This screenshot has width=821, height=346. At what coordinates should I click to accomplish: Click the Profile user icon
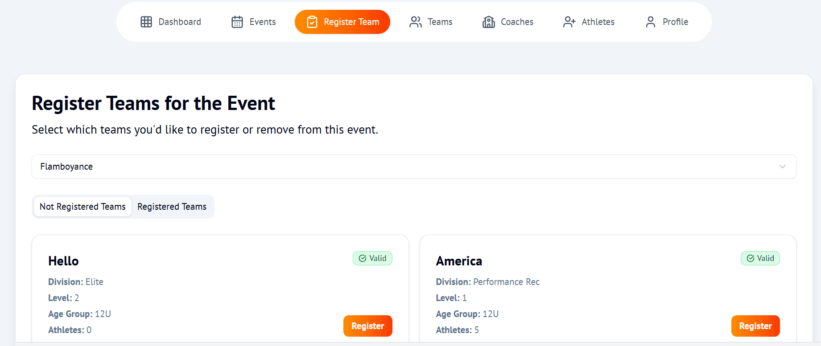[651, 22]
